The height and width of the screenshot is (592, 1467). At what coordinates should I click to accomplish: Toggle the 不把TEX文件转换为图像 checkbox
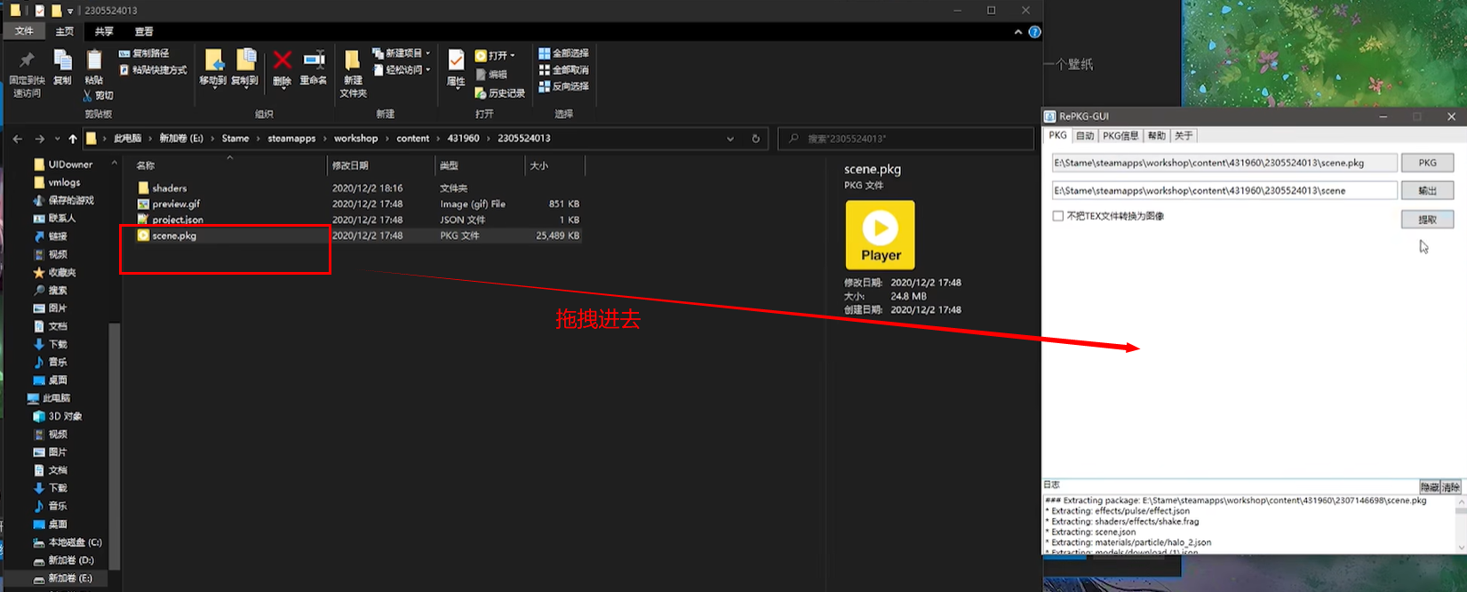[x=1057, y=216]
